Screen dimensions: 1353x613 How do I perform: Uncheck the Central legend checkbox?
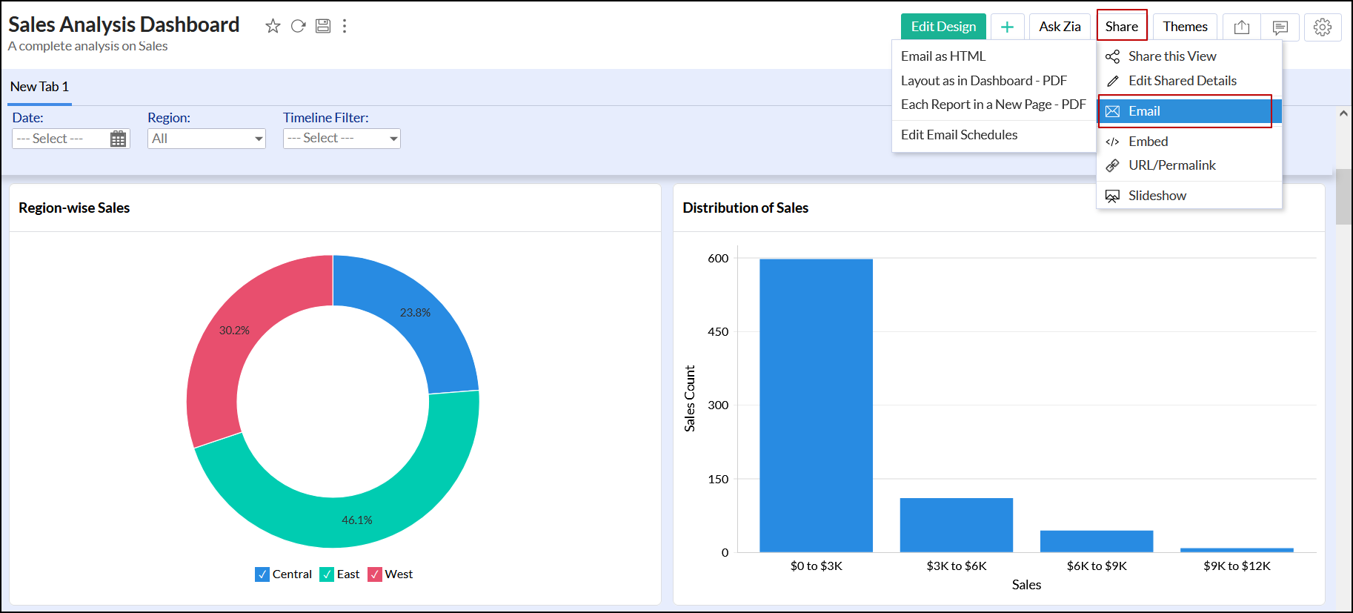[x=262, y=574]
